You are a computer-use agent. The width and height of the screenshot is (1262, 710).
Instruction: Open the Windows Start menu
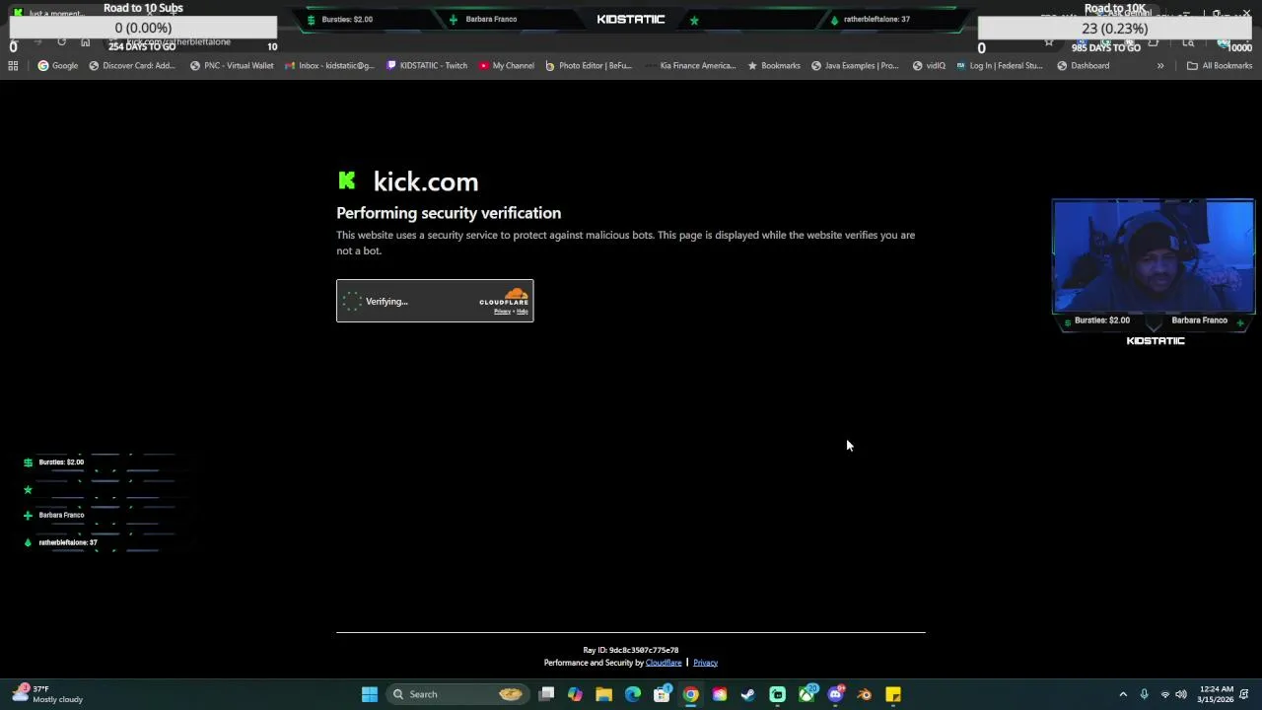tap(370, 694)
